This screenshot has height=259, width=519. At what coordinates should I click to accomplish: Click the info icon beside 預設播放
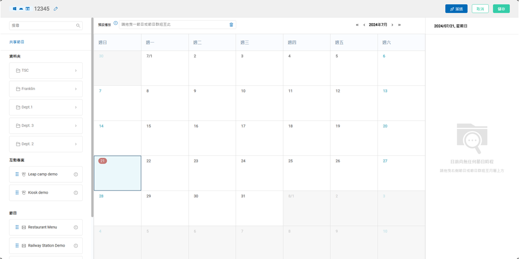point(116,23)
